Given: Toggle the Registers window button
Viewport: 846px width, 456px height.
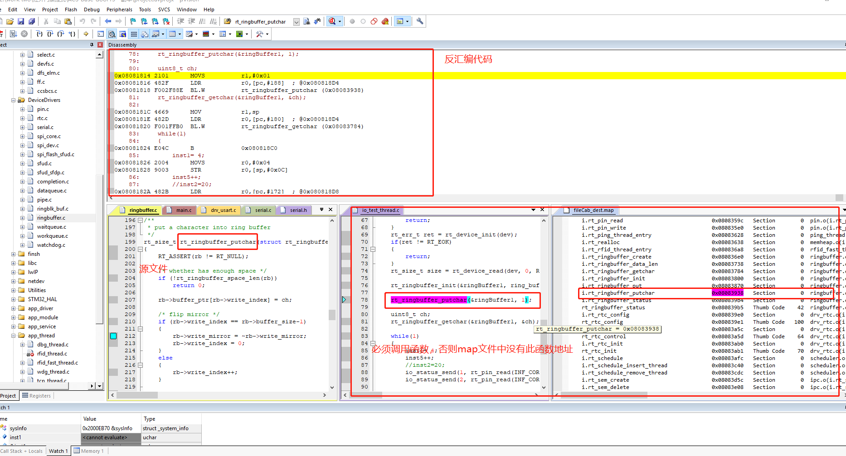Looking at the screenshot, I should (134, 34).
